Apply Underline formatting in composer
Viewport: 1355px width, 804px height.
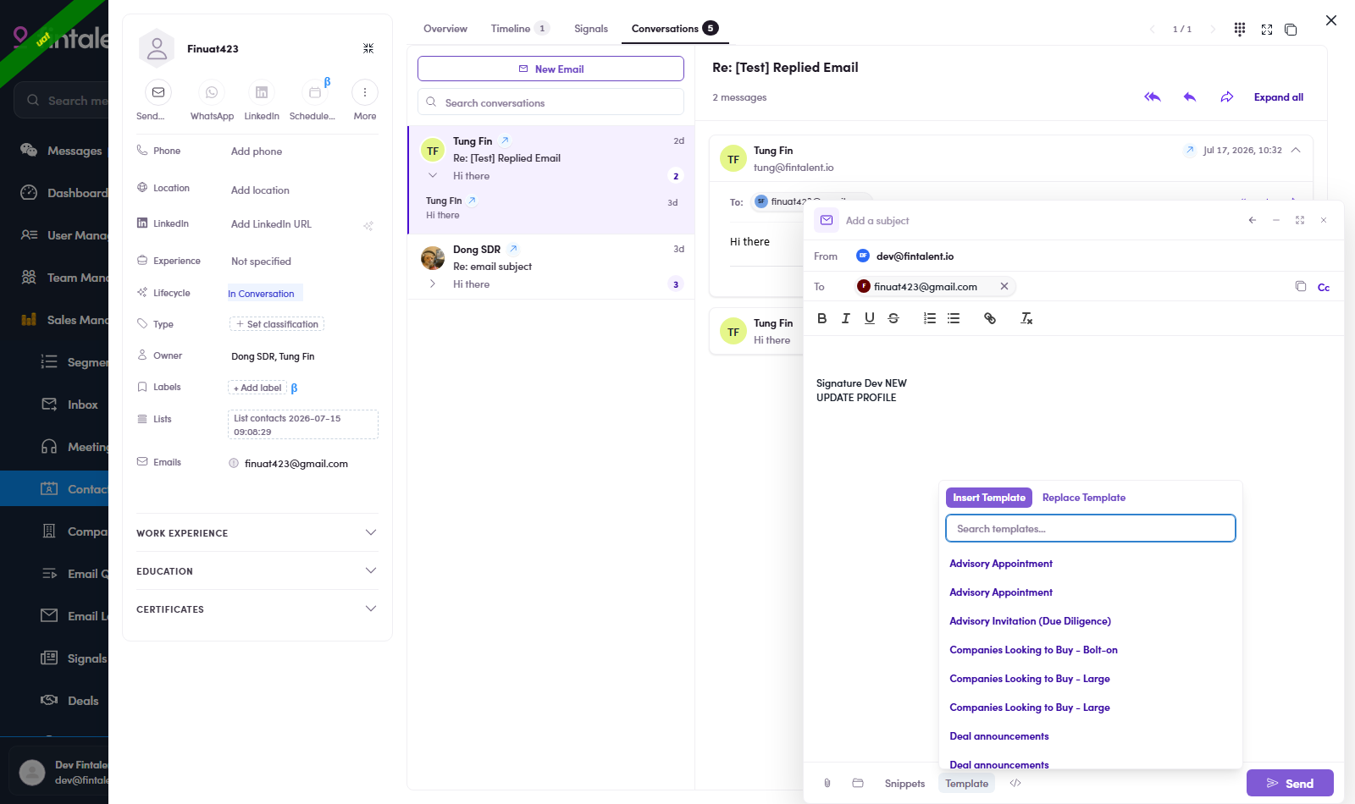[869, 318]
